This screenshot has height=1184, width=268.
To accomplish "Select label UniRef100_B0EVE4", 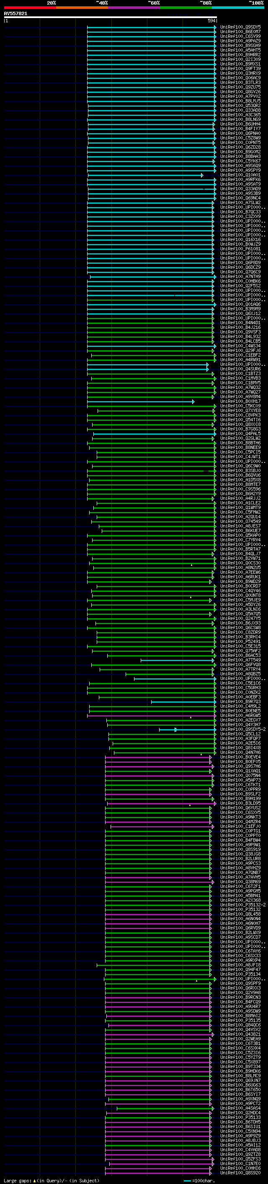I will [x=240, y=757].
